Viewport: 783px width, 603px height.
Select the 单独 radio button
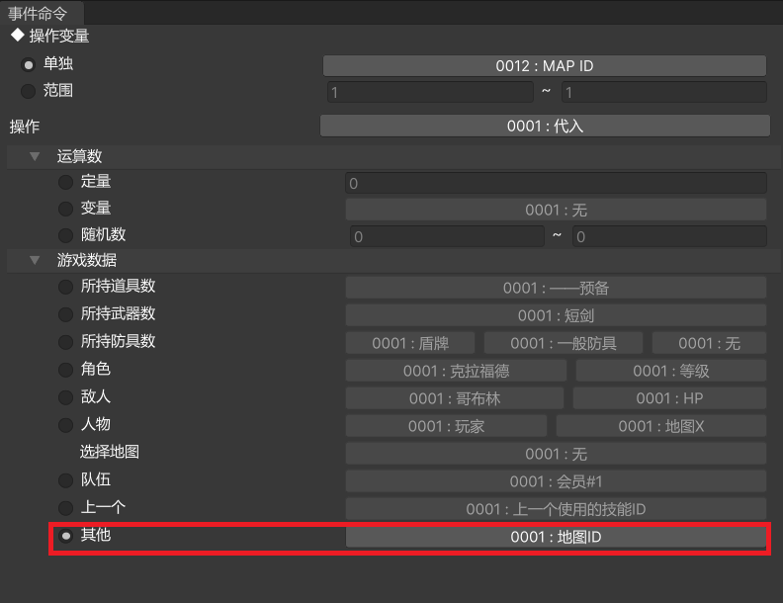[x=28, y=65]
